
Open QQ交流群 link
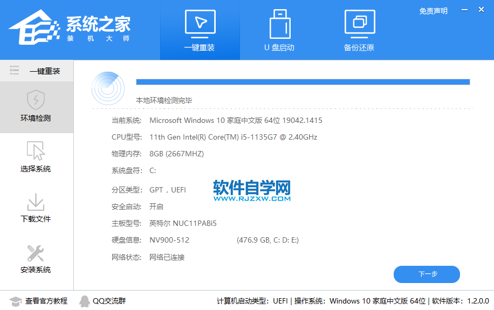tap(109, 301)
